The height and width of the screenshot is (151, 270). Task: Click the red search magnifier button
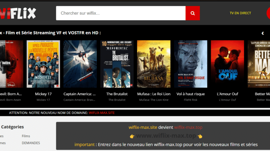coord(192,13)
